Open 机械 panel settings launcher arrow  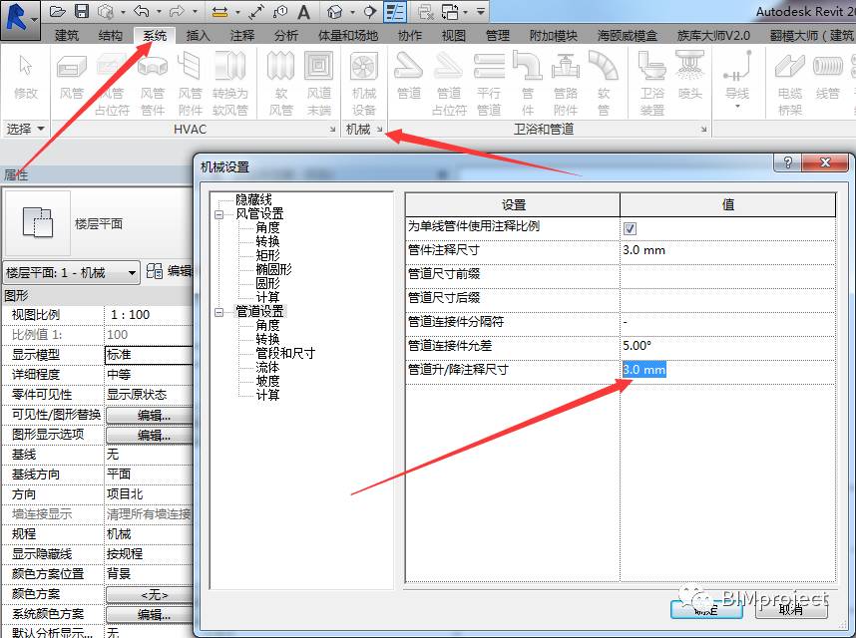pos(380,130)
